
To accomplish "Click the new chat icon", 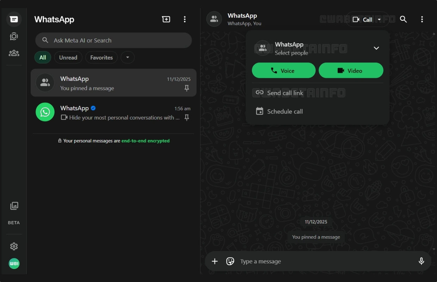I will click(x=166, y=19).
